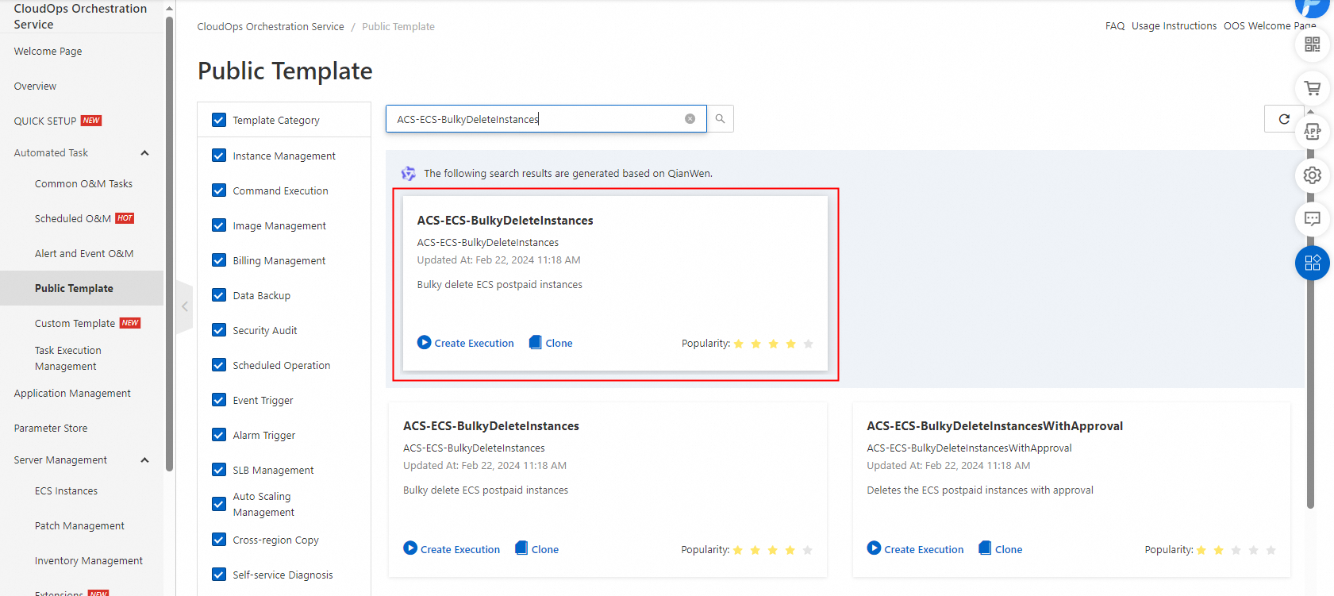
Task: Open Inventory Management page
Action: tap(89, 561)
